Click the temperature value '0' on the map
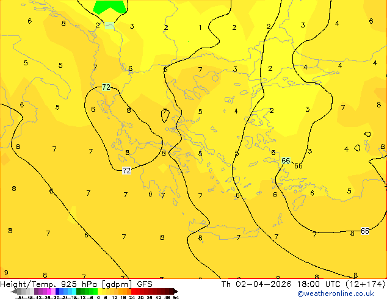This screenshot has width=387, height=299. click(150, 195)
